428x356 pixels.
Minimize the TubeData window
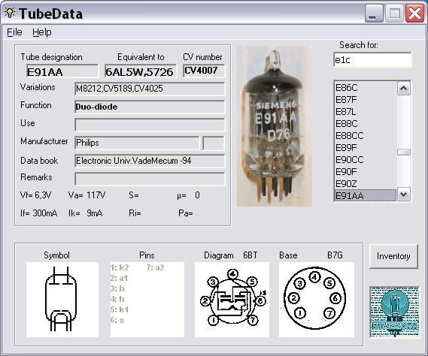[374, 14]
